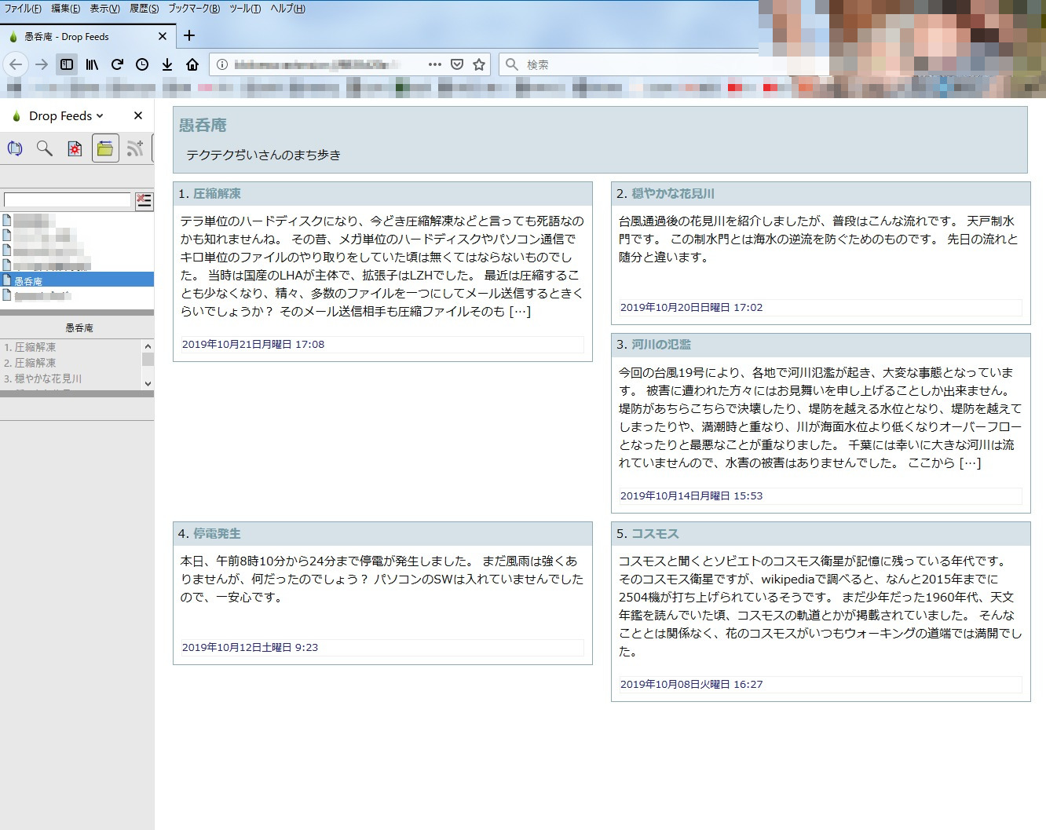Open the Firefox library icon
The width and height of the screenshot is (1046, 830).
click(x=92, y=64)
